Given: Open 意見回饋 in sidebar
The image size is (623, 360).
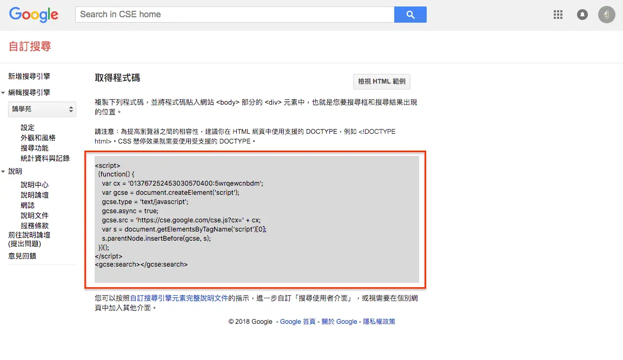Looking at the screenshot, I should pos(22,256).
